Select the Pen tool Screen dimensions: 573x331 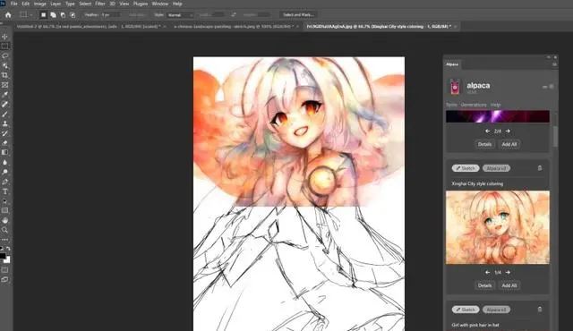4,182
